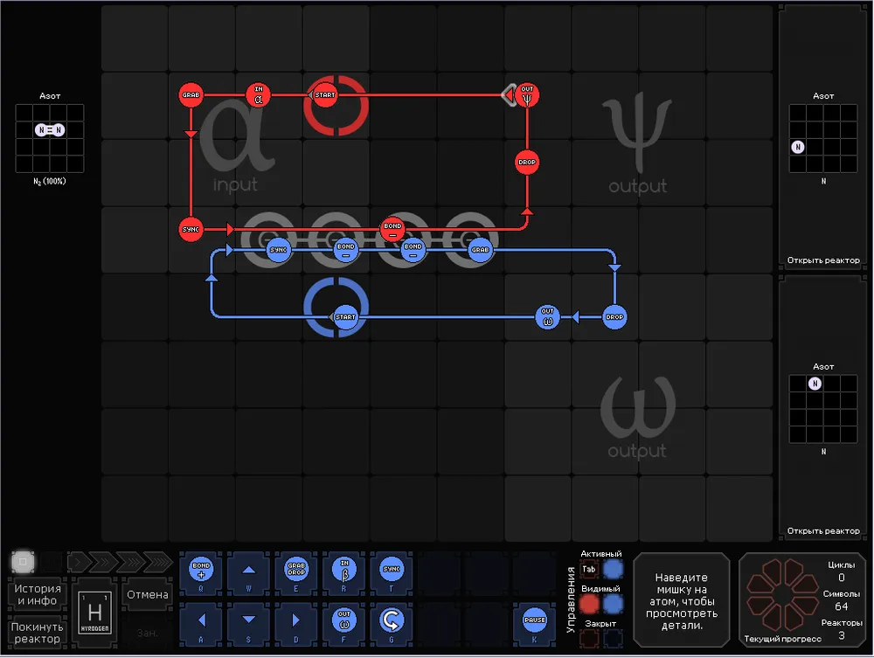Toggle red waldo lock under Закрыт
The width and height of the screenshot is (874, 658).
[589, 639]
